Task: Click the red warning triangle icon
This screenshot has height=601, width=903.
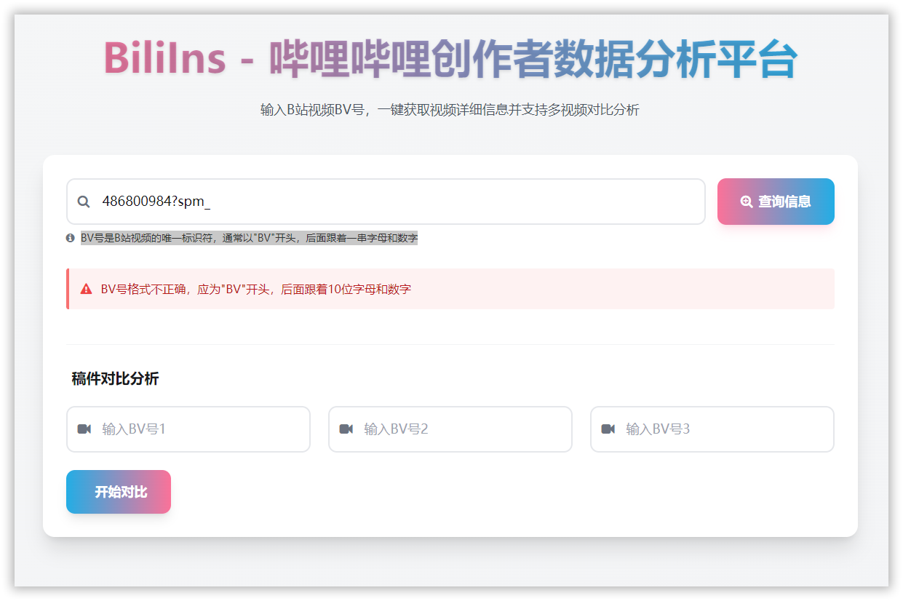Action: (87, 289)
